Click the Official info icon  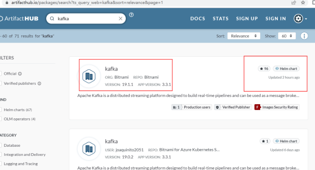click(20, 74)
